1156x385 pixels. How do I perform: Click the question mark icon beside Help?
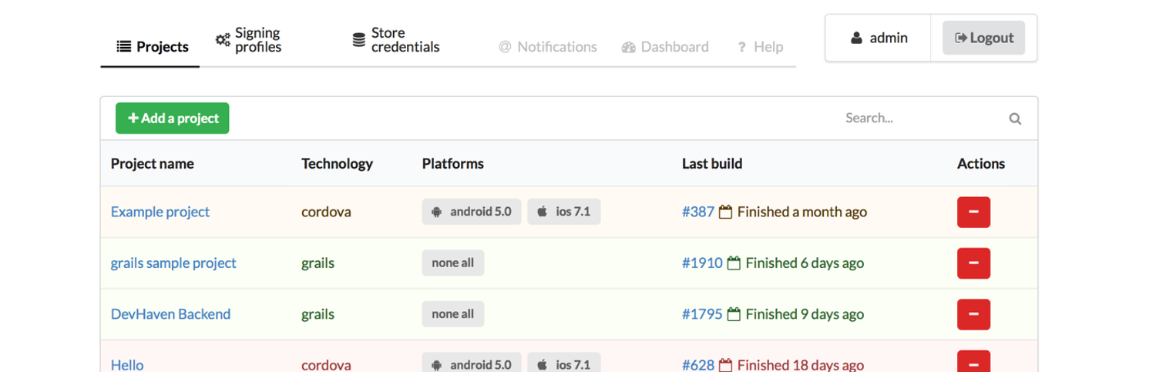click(741, 48)
